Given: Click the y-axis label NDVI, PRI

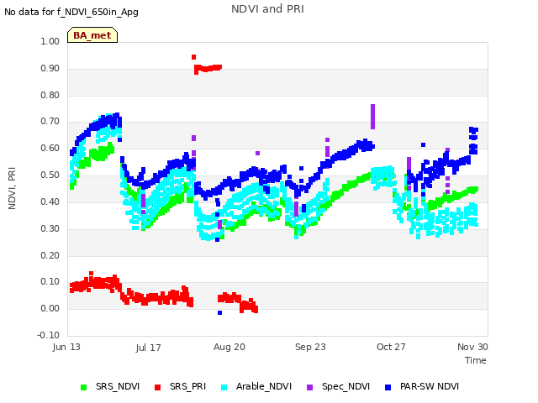Looking at the screenshot, I should [x=12, y=188].
